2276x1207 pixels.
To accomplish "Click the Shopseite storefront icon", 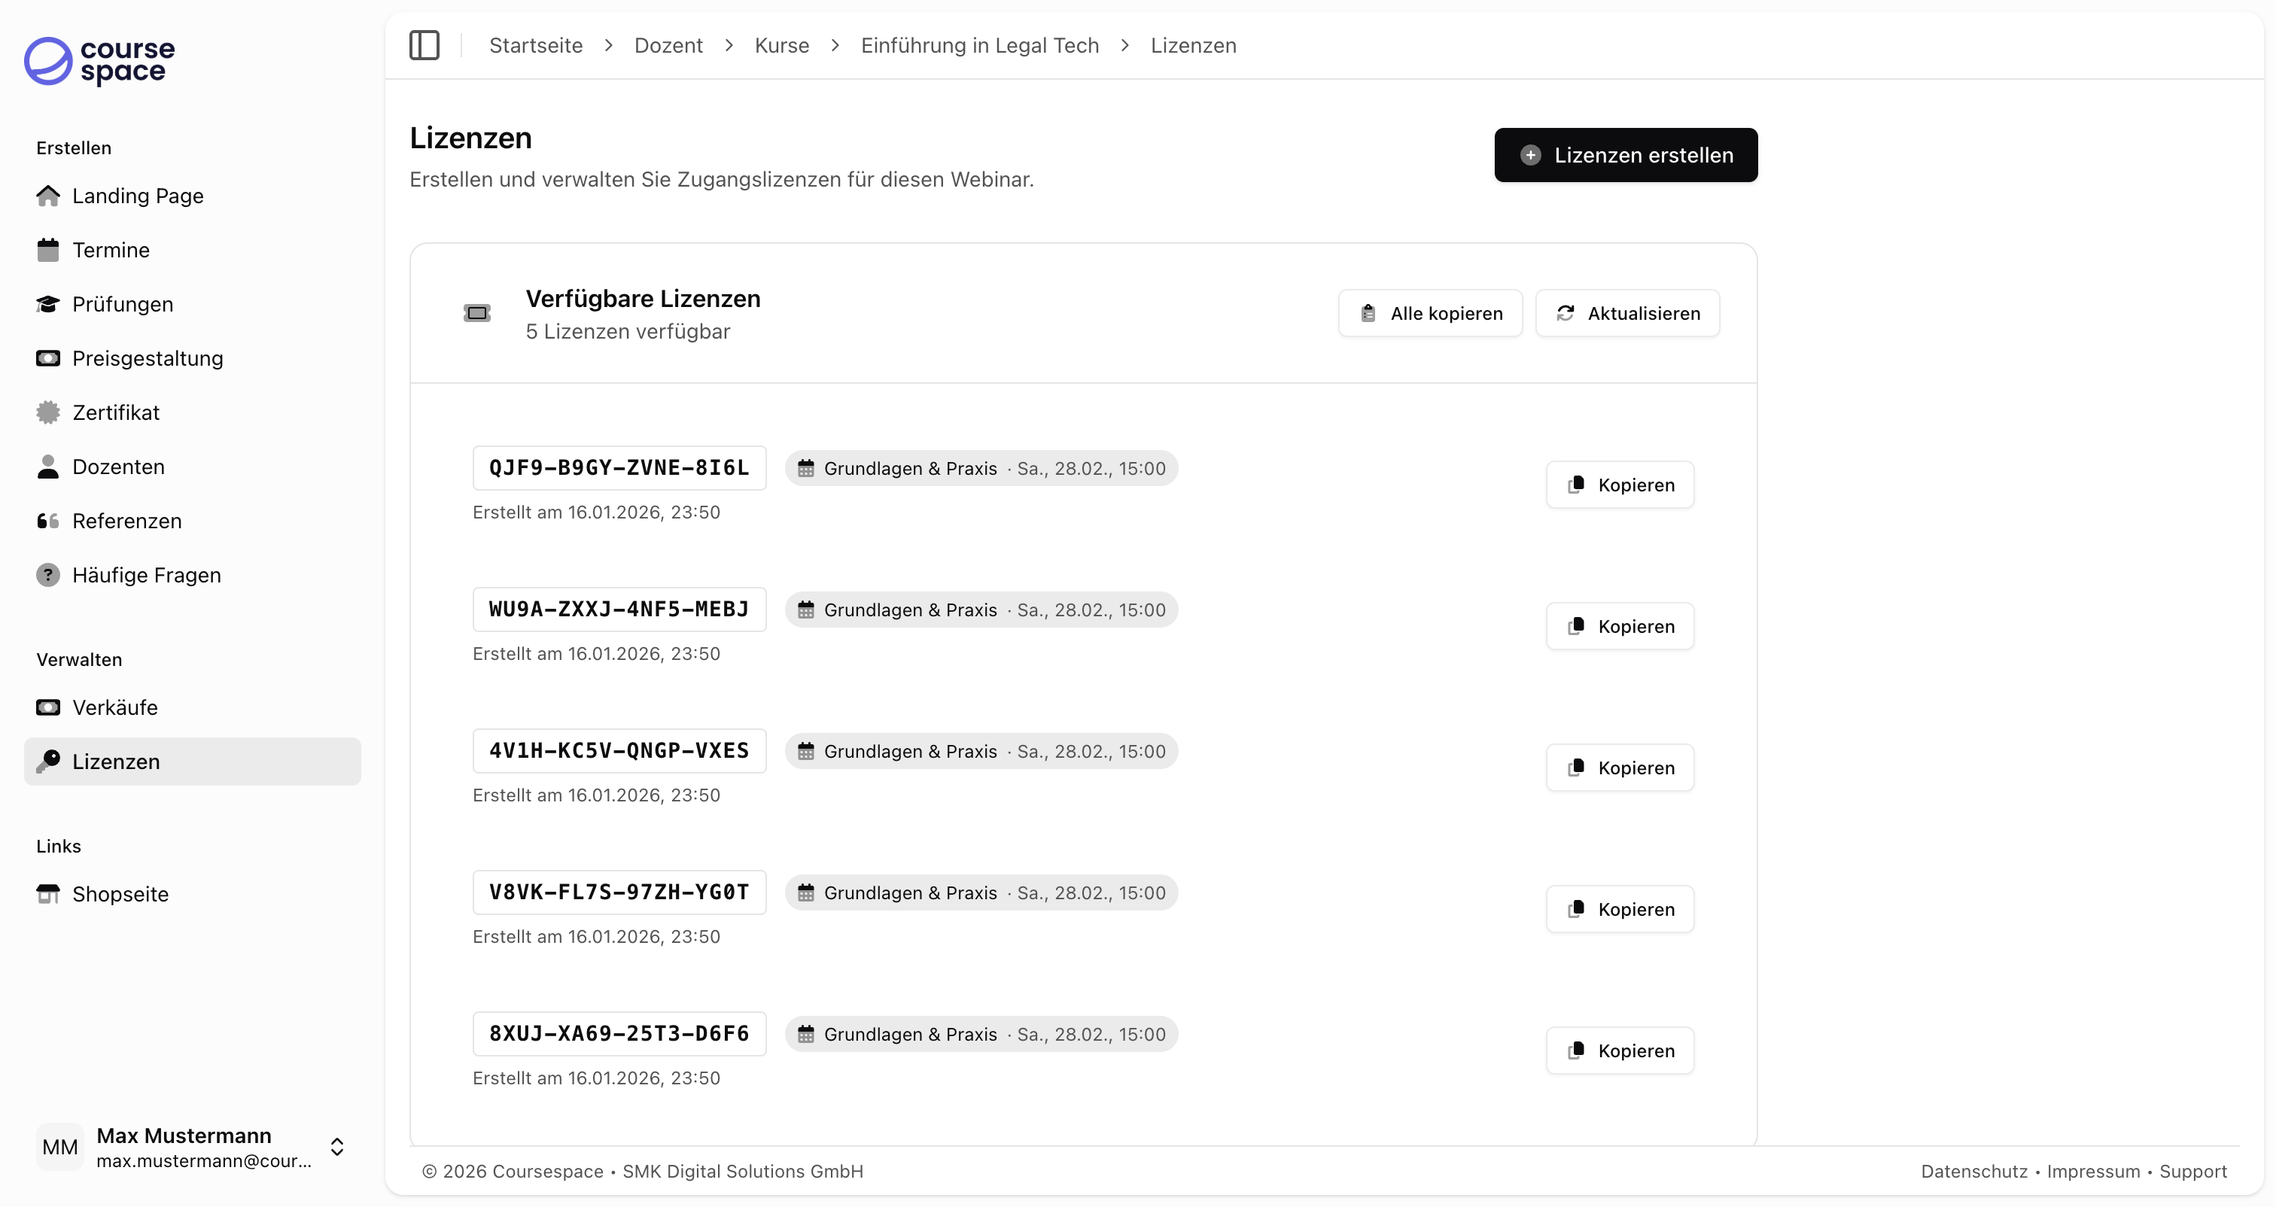I will pos(47,894).
